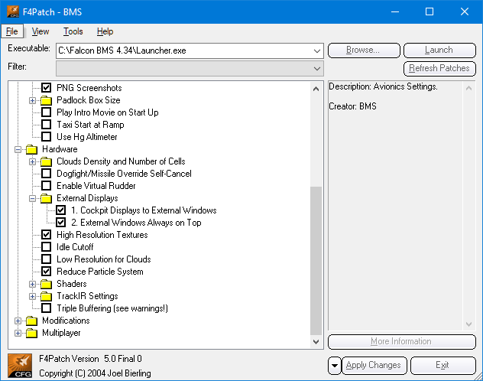The height and width of the screenshot is (381, 483).
Task: Select the Multiplayer tree label
Action: 61,333
